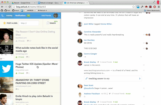The width and height of the screenshot is (161, 105).
Task: Click the Add friends link
Action: coord(46,16)
